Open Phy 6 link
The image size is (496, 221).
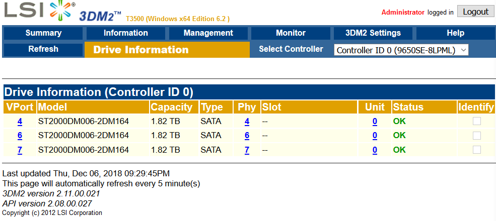coord(247,136)
